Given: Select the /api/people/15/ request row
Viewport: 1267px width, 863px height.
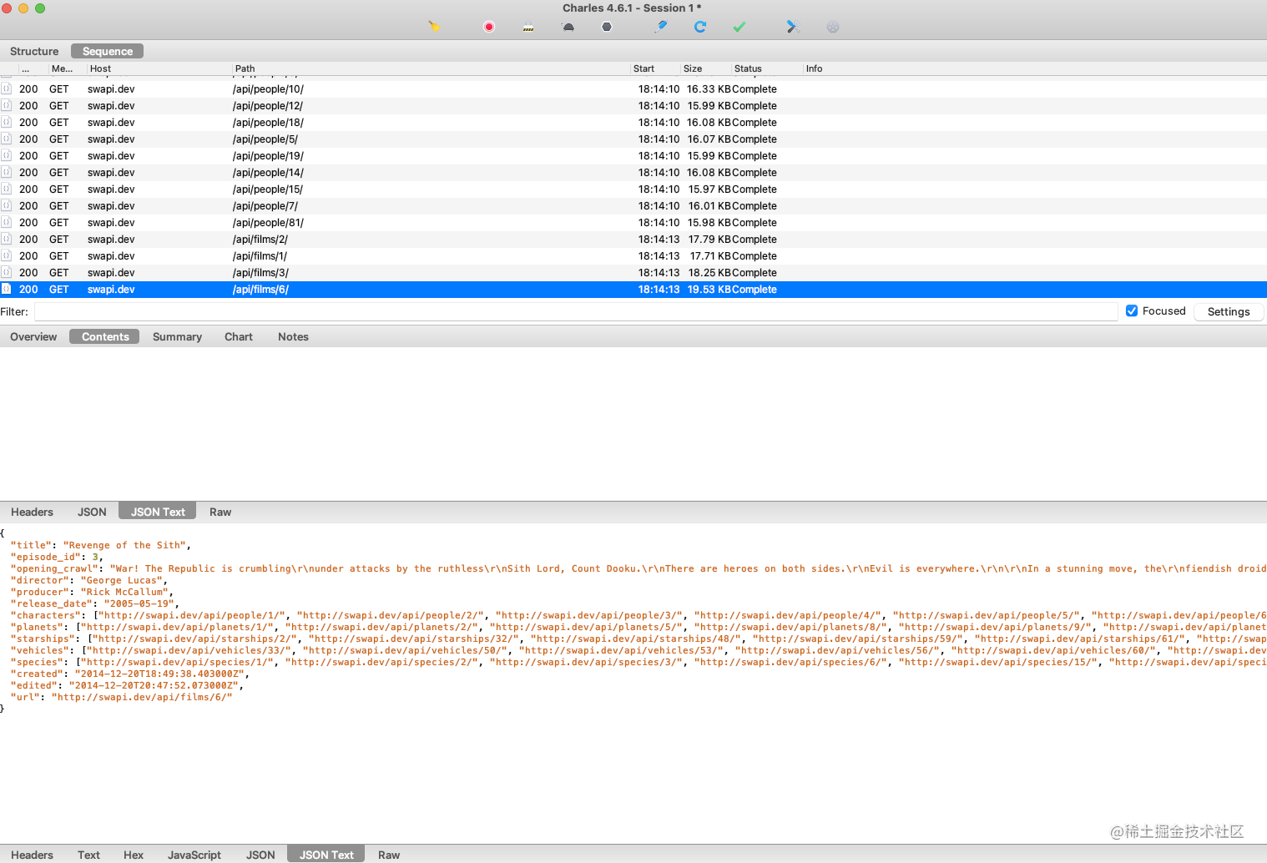Looking at the screenshot, I should coord(633,189).
